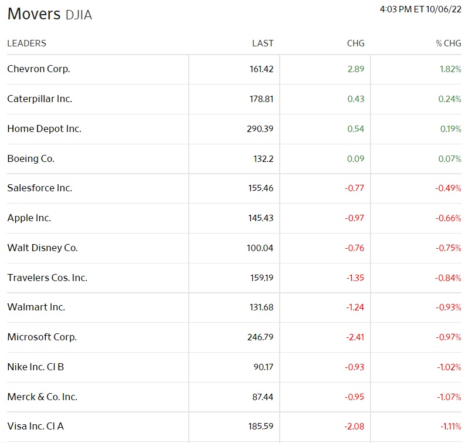This screenshot has height=443, width=472.
Task: Click Travelers percent change -0.84%
Action: pyautogui.click(x=448, y=278)
